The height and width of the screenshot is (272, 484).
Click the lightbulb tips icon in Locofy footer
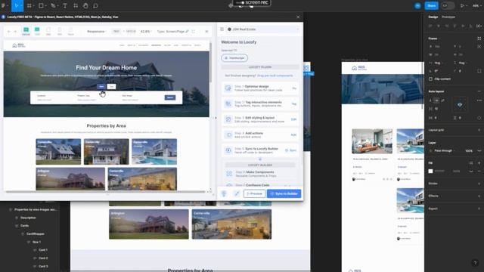(224, 193)
